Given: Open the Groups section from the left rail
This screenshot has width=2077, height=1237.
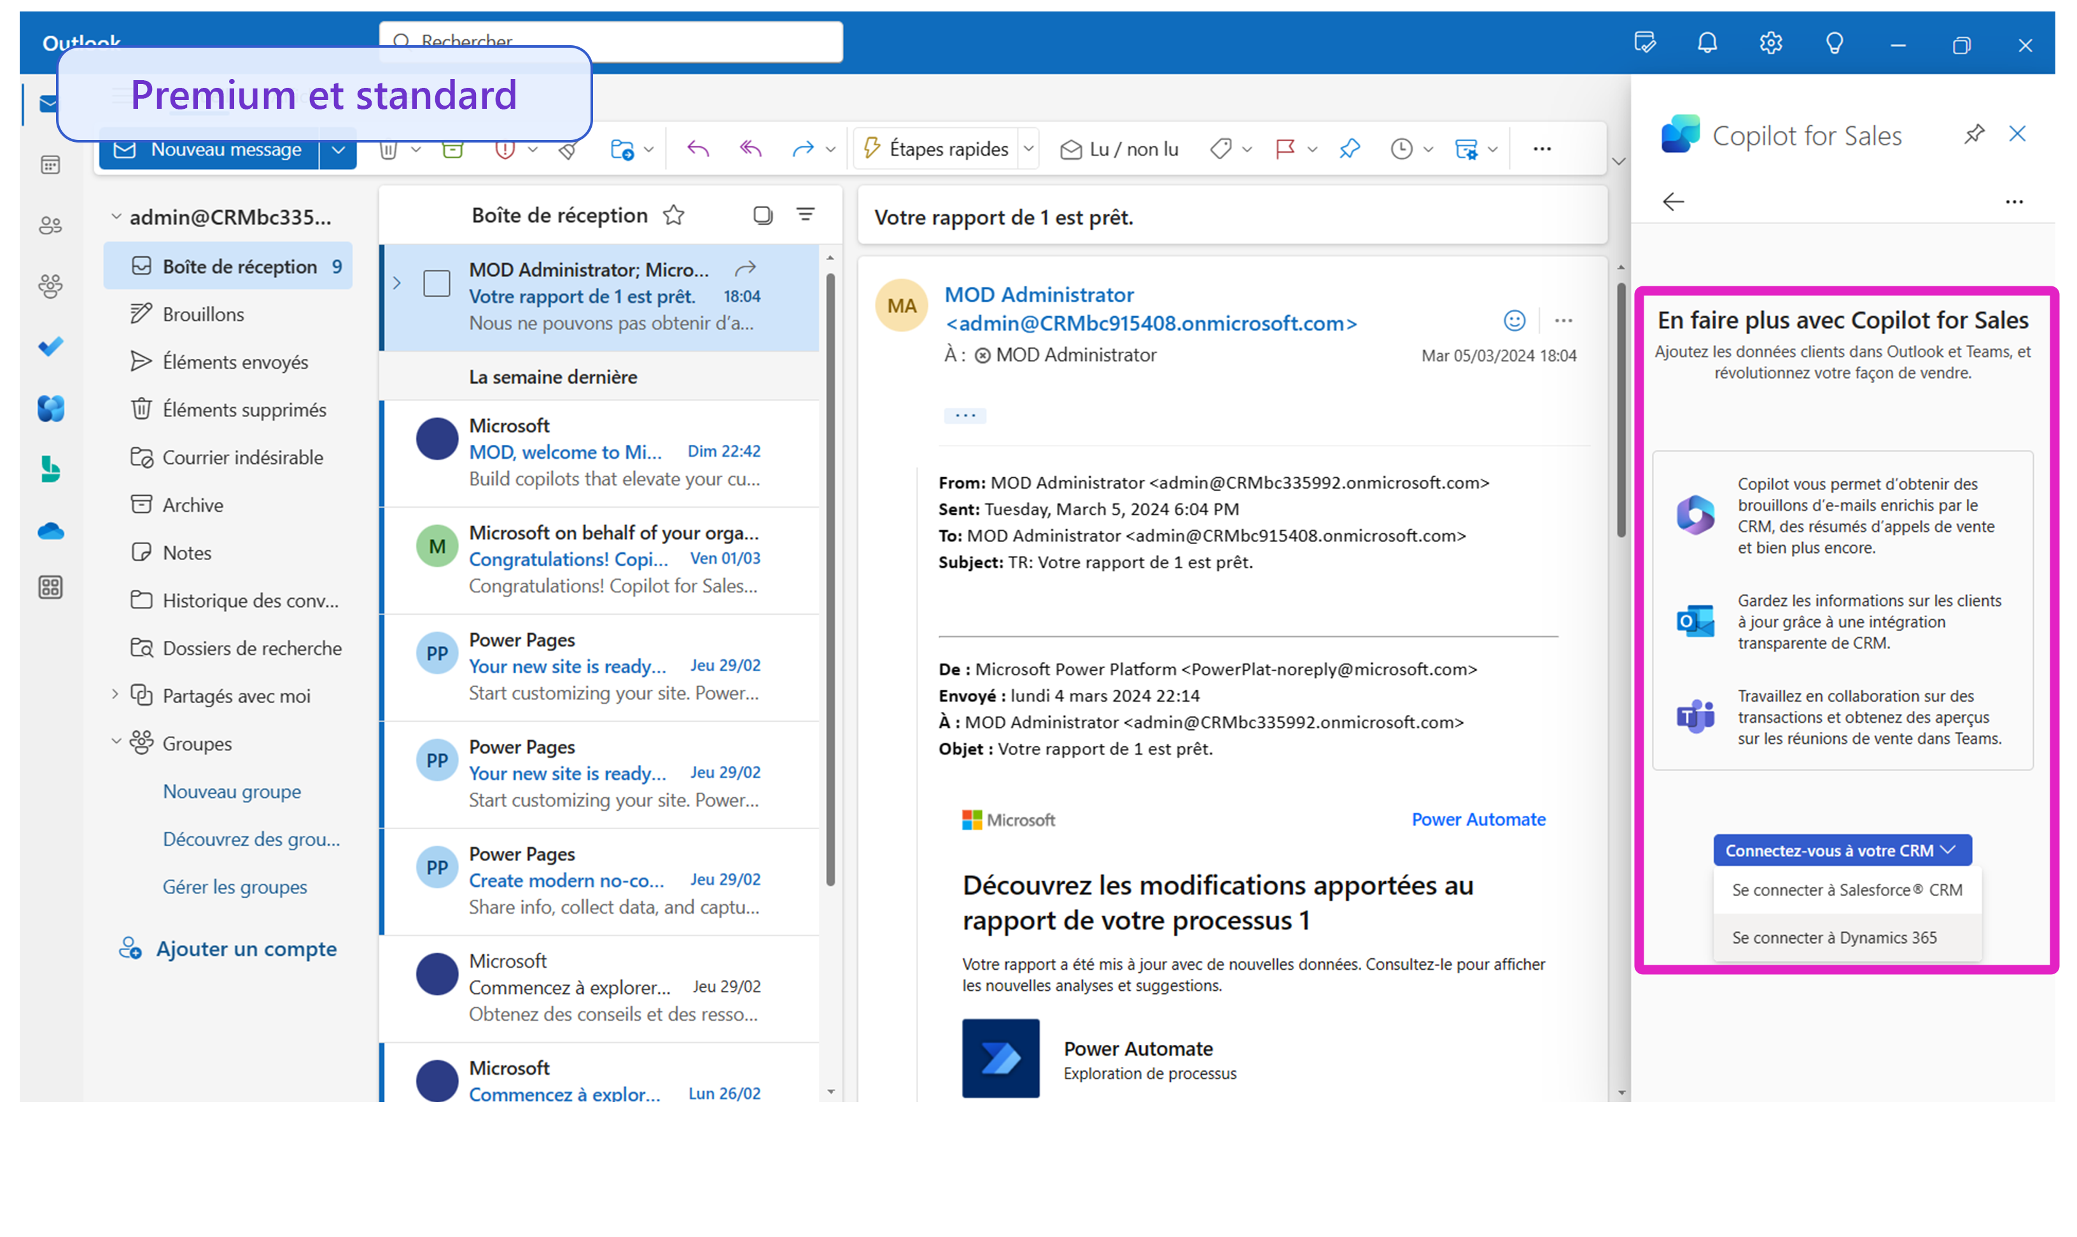Looking at the screenshot, I should 50,286.
